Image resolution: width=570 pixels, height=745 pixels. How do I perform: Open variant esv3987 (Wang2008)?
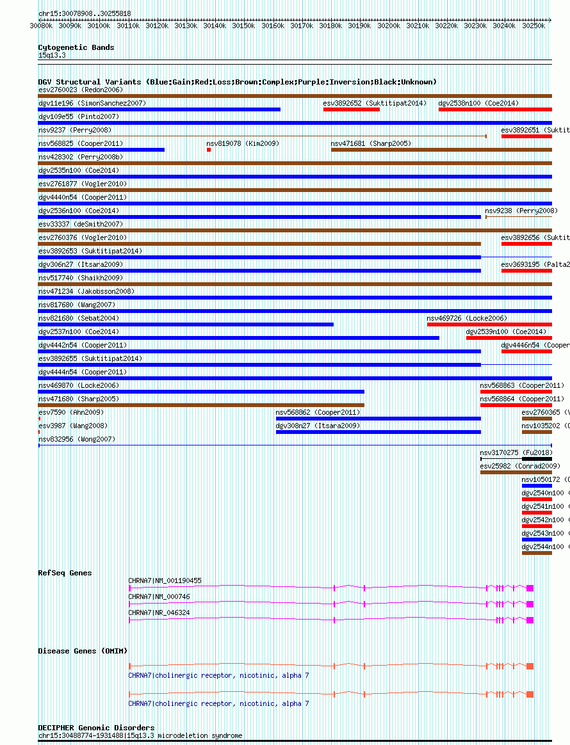pyautogui.click(x=73, y=426)
